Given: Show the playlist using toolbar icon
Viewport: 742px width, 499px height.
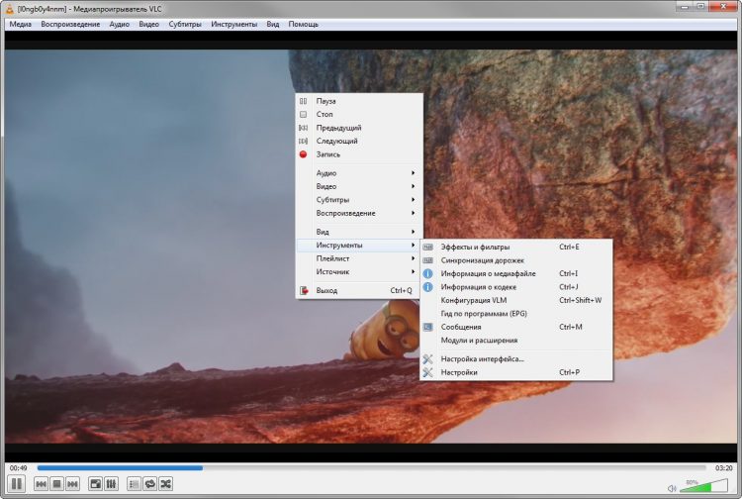Looking at the screenshot, I should click(x=135, y=484).
